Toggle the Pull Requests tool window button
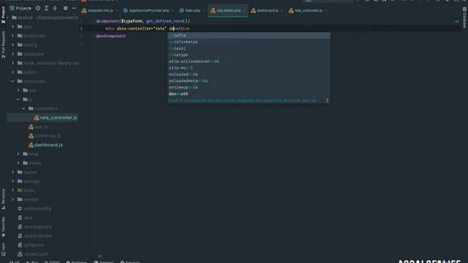The width and height of the screenshot is (468, 263). pos(3,45)
